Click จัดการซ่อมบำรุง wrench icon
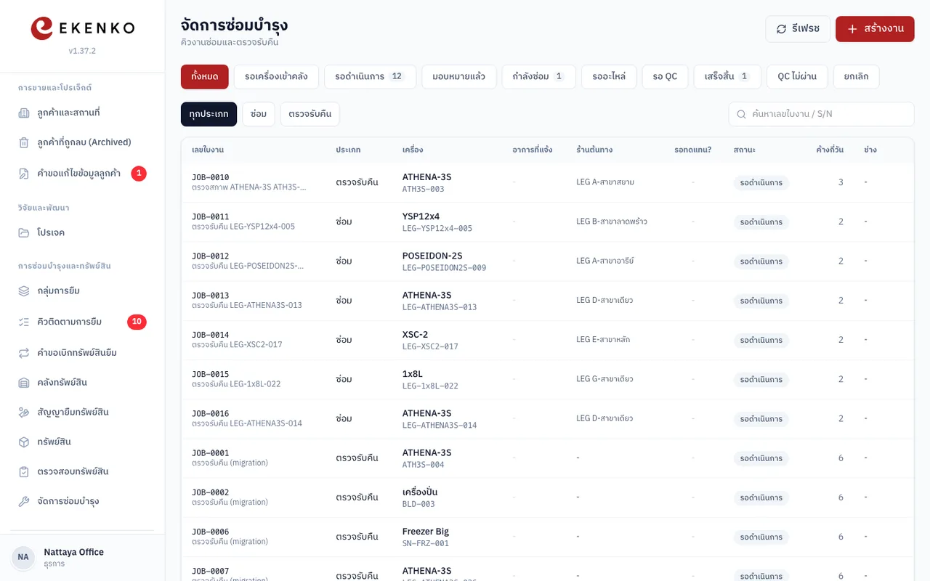Image resolution: width=930 pixels, height=581 pixels. tap(24, 502)
